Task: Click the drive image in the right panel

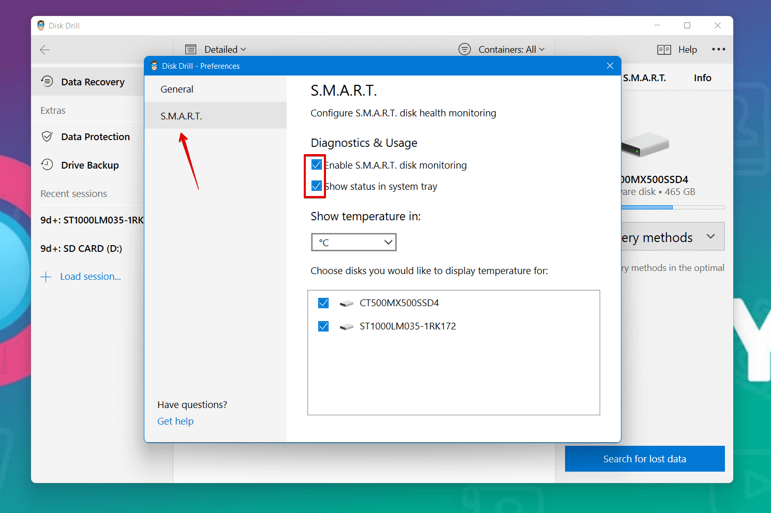Action: tap(645, 144)
